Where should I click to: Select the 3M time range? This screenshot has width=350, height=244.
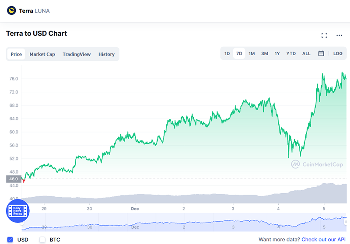pyautogui.click(x=265, y=53)
